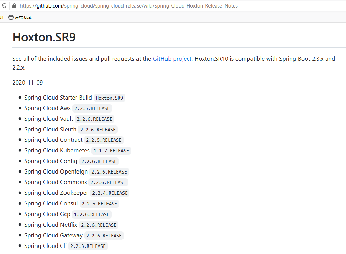Click Spring Cloud Aws list item
The image size is (346, 254).
pyautogui.click(x=68, y=108)
